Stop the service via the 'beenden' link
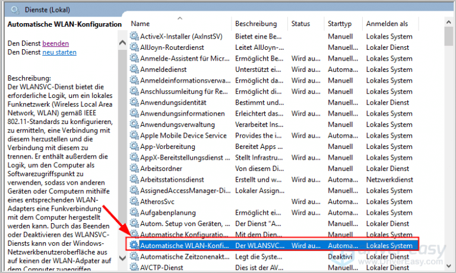Screen dimensions: 456x273 pos(55,43)
